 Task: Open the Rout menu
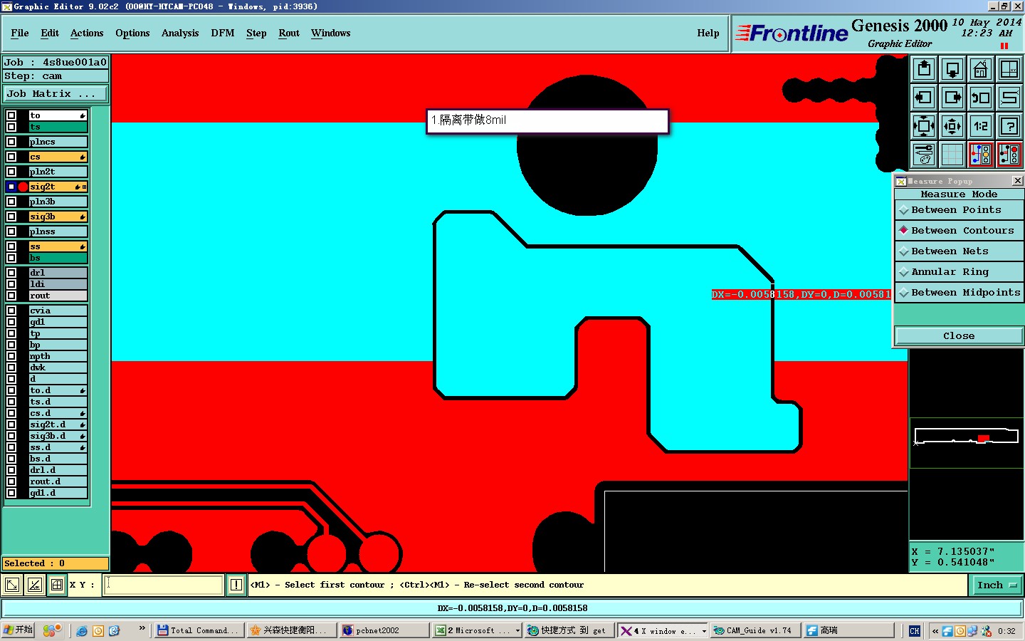(x=289, y=33)
